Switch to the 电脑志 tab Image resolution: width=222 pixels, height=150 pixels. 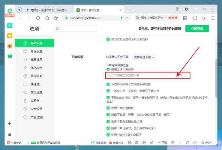46,10
